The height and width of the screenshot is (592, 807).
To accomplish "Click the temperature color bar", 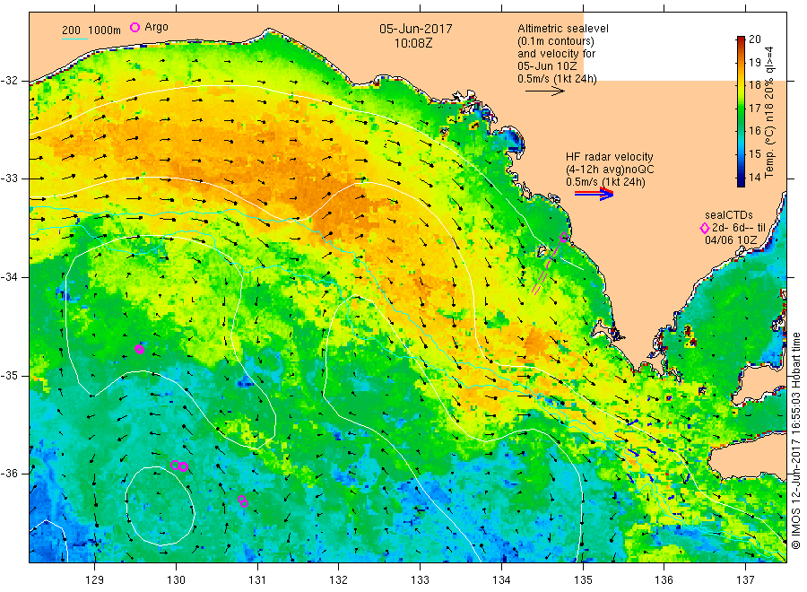I will 741,111.
